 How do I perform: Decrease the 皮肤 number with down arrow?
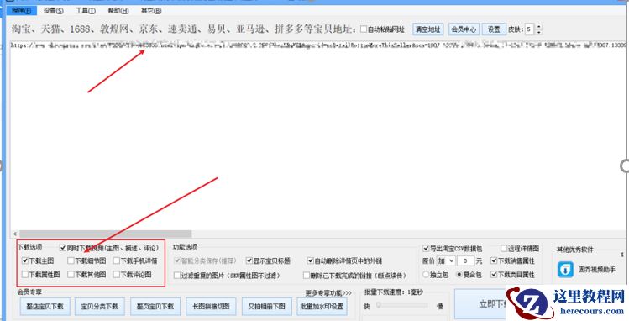(539, 32)
